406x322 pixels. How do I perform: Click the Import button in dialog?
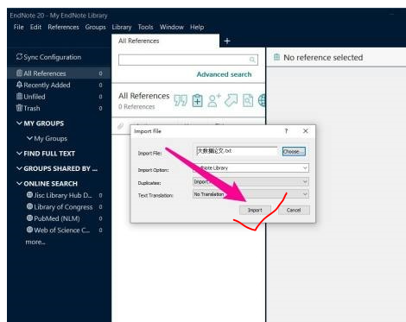pyautogui.click(x=255, y=210)
